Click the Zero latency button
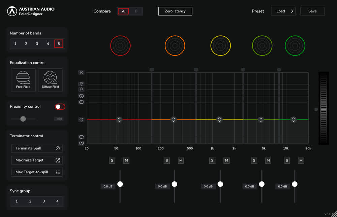 [175, 11]
